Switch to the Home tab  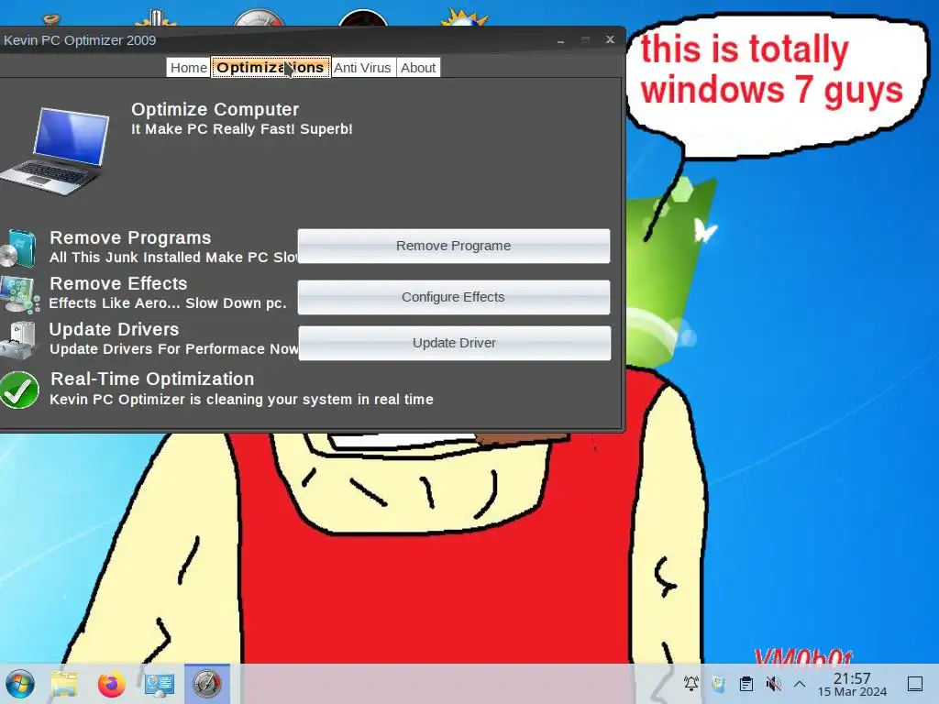(x=189, y=68)
